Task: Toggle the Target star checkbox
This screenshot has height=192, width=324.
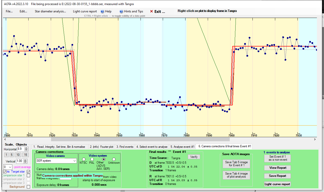Action: point(28,172)
